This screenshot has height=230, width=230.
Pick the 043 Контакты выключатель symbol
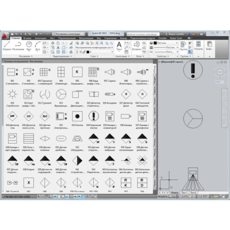click(x=110, y=160)
